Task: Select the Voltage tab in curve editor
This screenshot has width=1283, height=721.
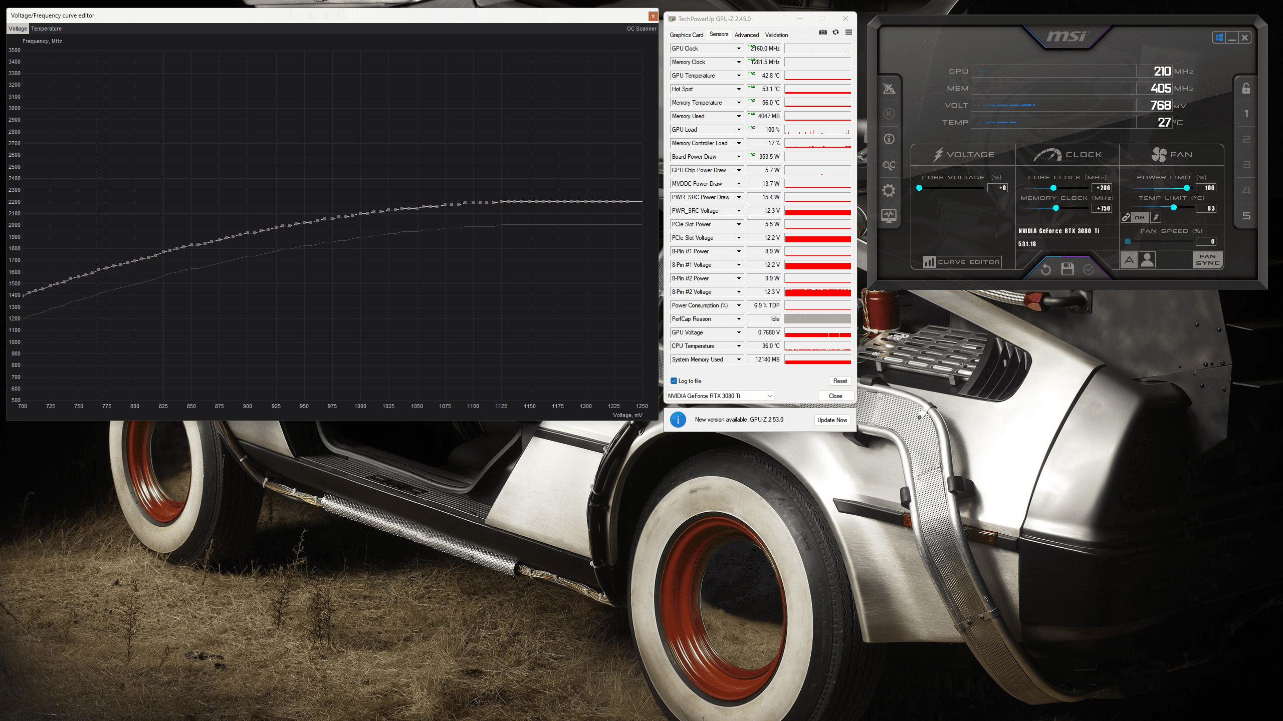Action: [x=18, y=29]
